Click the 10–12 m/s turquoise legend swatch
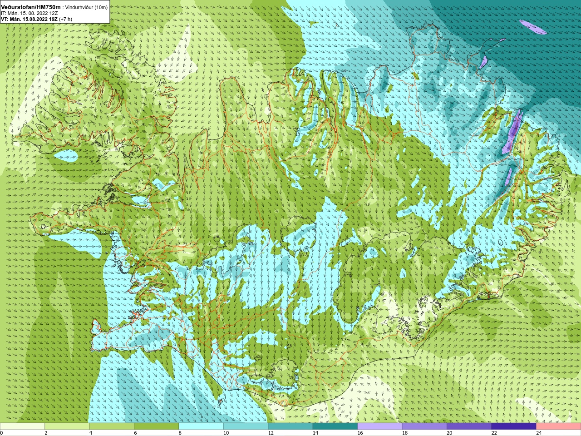The height and width of the screenshot is (436, 581). click(x=246, y=426)
